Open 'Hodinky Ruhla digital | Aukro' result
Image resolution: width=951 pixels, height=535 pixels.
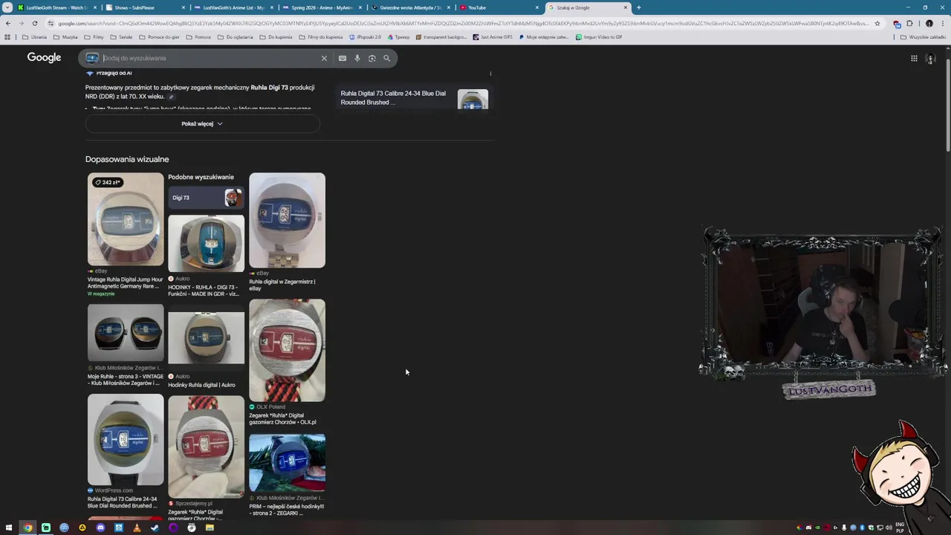coord(201,385)
